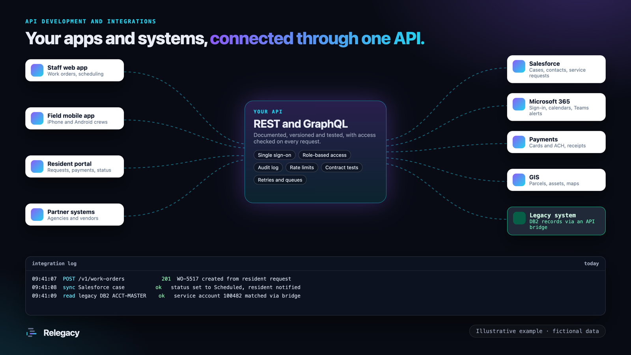Click 'Sign-in, calendars, Teams alerts' text
Image resolution: width=631 pixels, height=355 pixels.
point(559,111)
